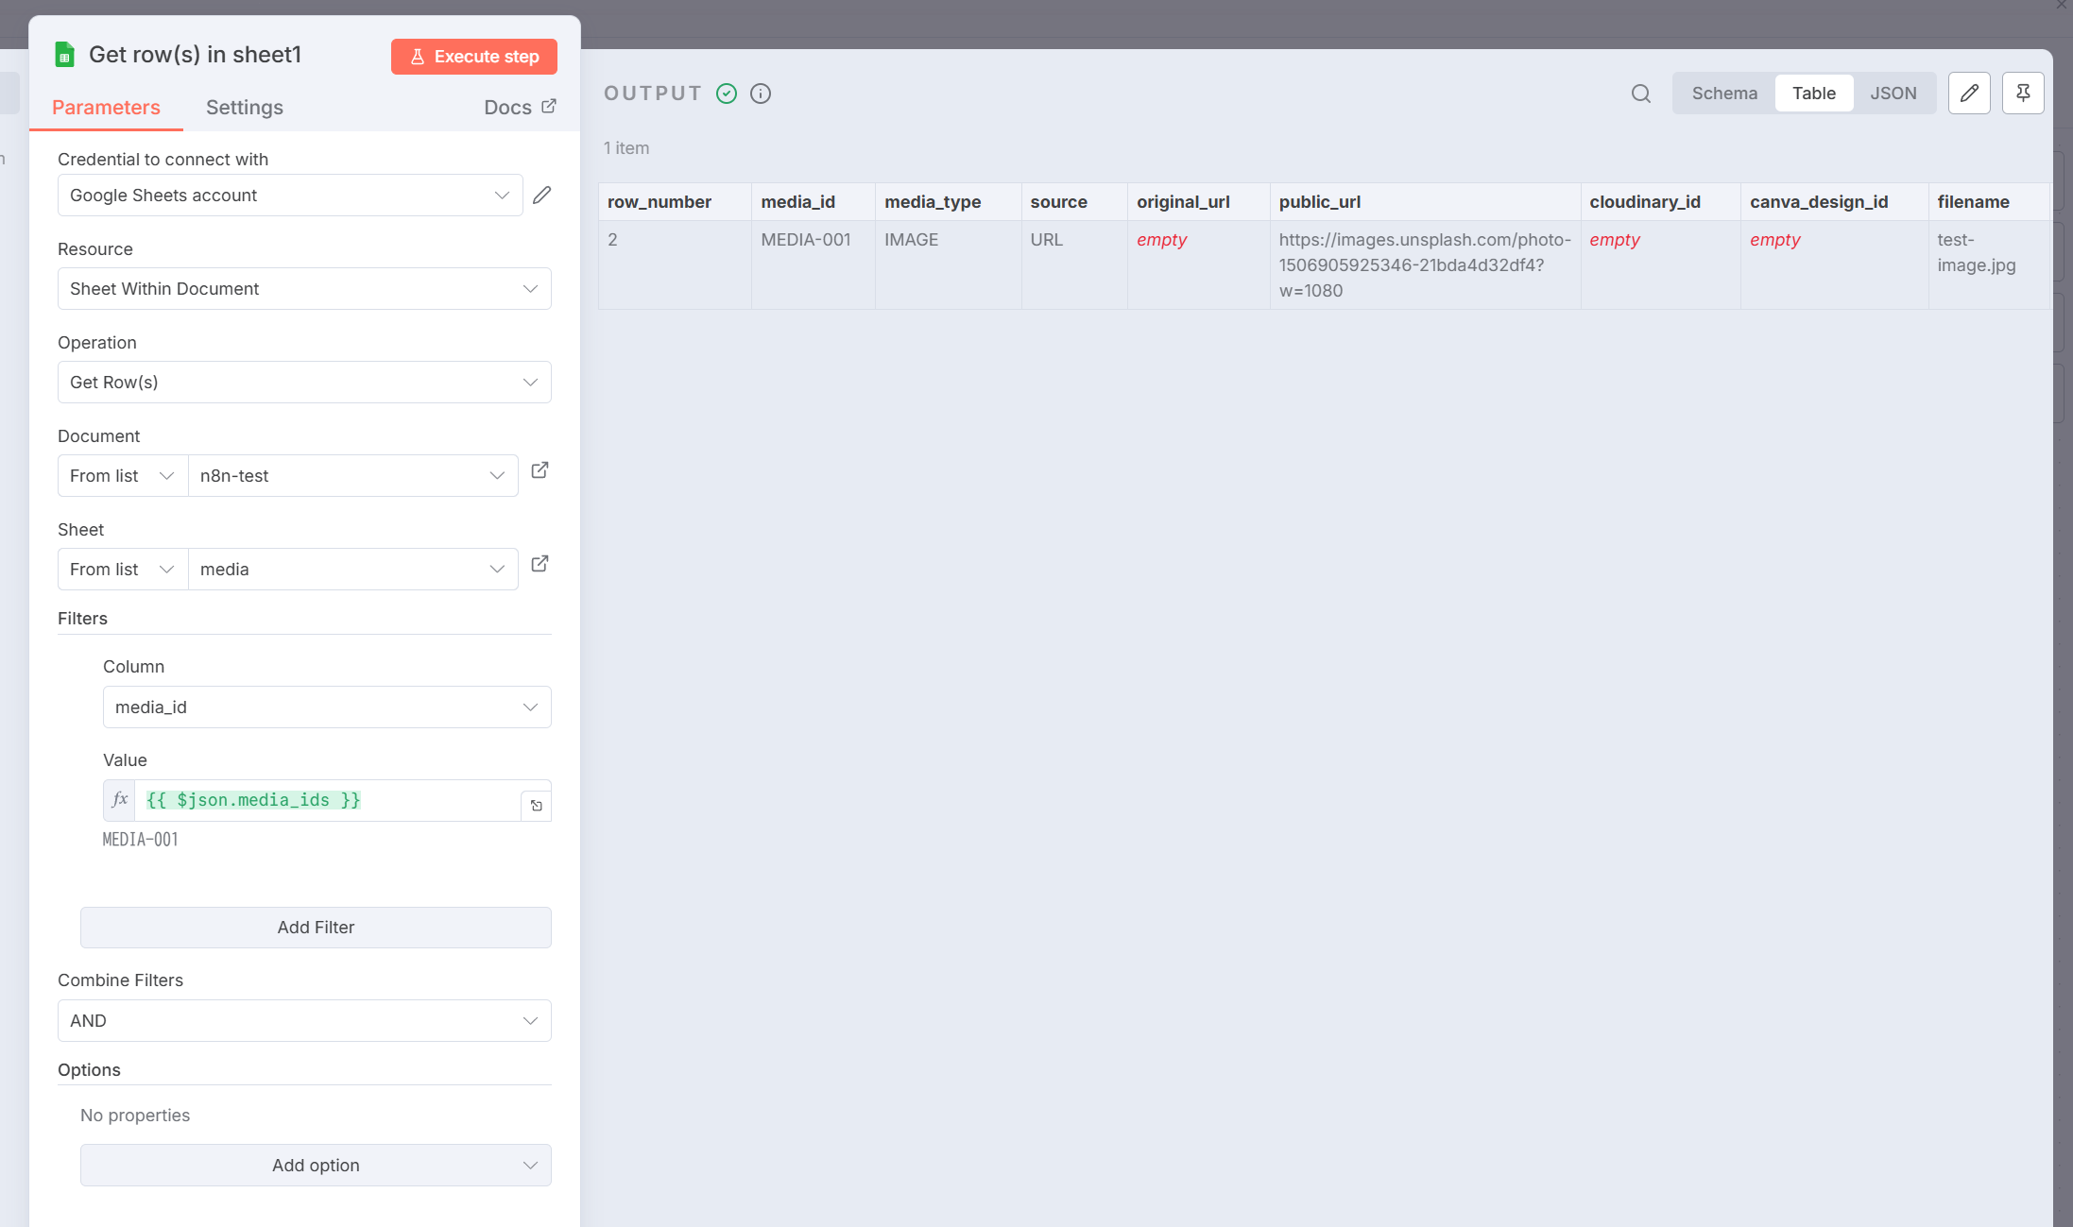The height and width of the screenshot is (1227, 2073).
Task: Open the media sheet external link icon
Action: 540,564
